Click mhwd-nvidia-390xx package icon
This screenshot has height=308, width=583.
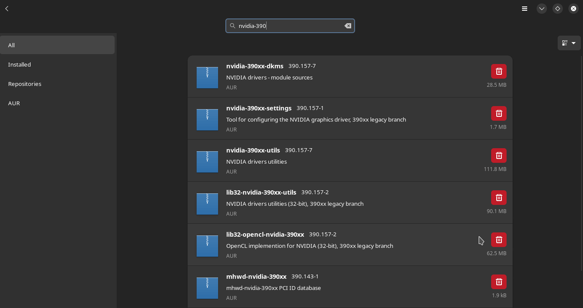click(x=207, y=288)
